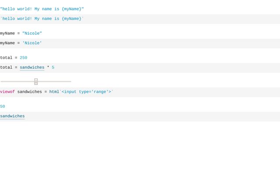The width and height of the screenshot is (280, 175).
Task: Click the slider track right of the handle
Action: point(55,81)
